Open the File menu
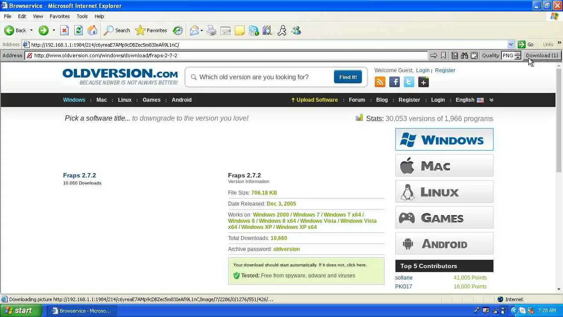The image size is (563, 317). coord(7,16)
